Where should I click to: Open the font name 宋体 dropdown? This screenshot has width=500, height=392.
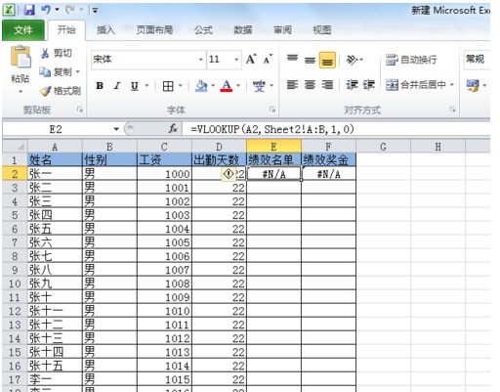pyautogui.click(x=201, y=60)
